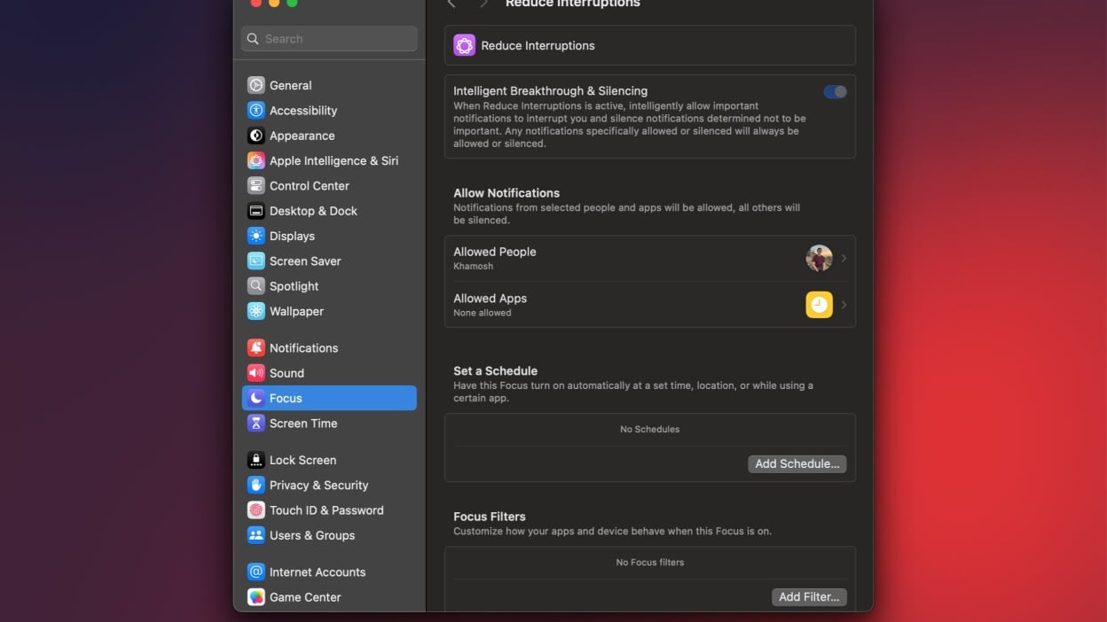Open the Screen Time hourglass icon

pos(256,424)
